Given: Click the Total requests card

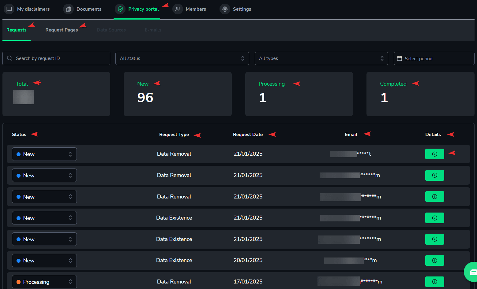Looking at the screenshot, I should (x=56, y=94).
